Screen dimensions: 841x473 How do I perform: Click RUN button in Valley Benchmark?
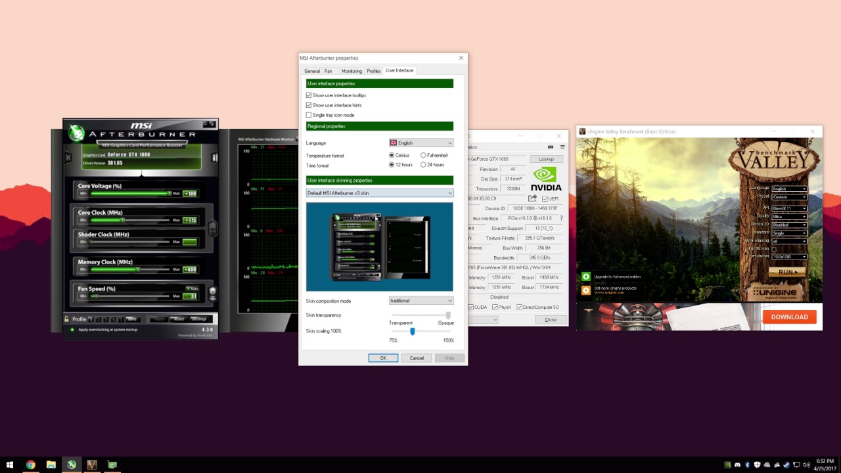click(788, 271)
